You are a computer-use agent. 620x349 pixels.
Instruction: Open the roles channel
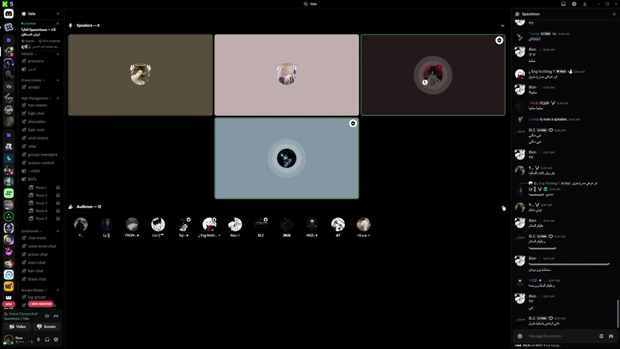pos(41,146)
